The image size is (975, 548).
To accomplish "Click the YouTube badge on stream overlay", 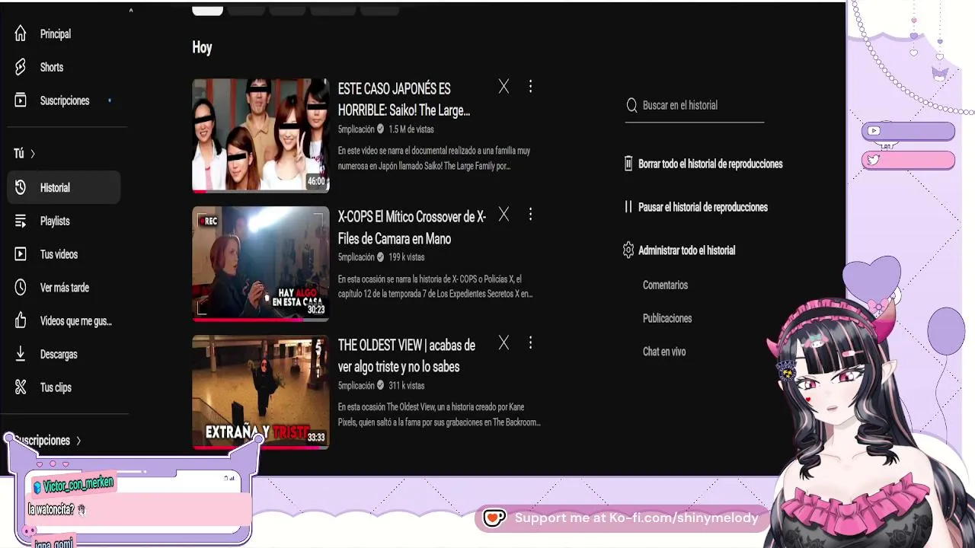I will [x=874, y=131].
